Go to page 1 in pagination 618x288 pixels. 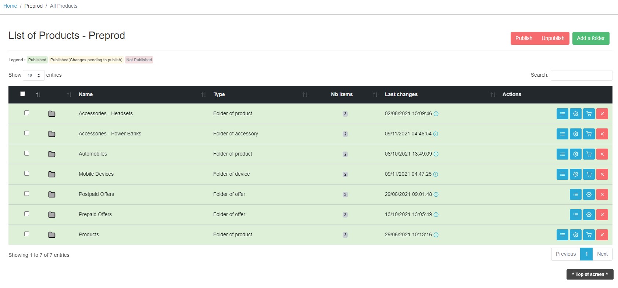coord(586,254)
